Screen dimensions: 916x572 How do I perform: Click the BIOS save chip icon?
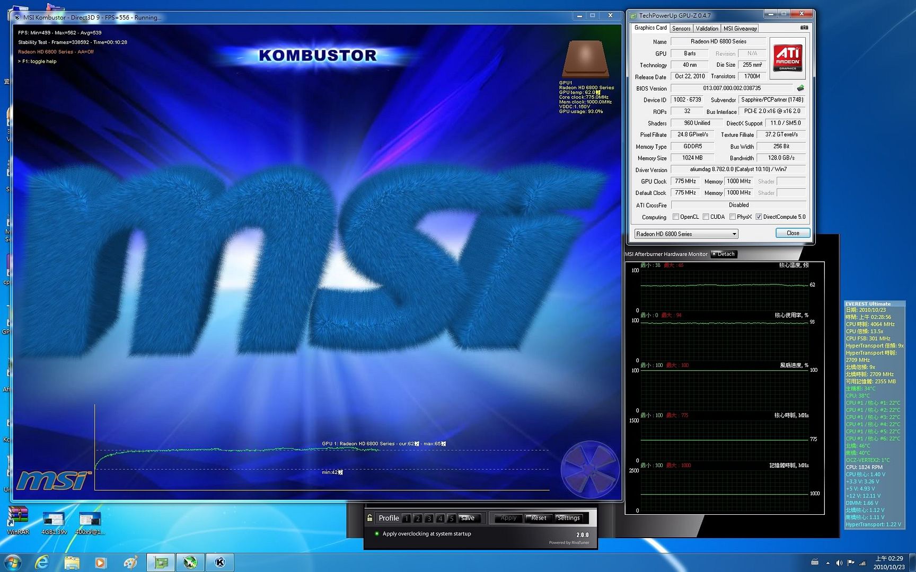coord(800,88)
